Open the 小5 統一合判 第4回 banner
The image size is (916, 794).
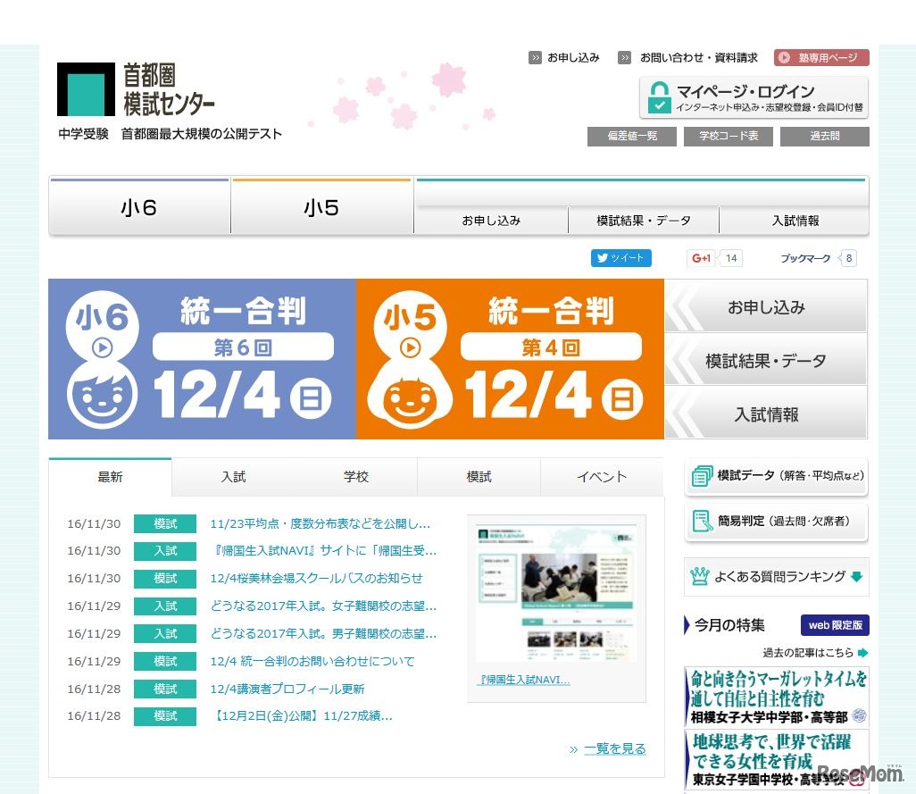(510, 359)
